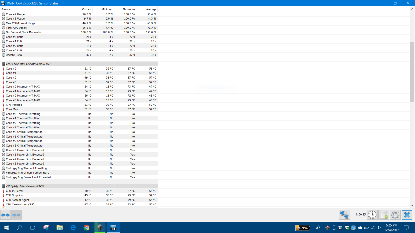Viewport: 415px width, 233px height.
Task: Click the taskbar clock showing 6:25 PM
Action: pos(391,227)
